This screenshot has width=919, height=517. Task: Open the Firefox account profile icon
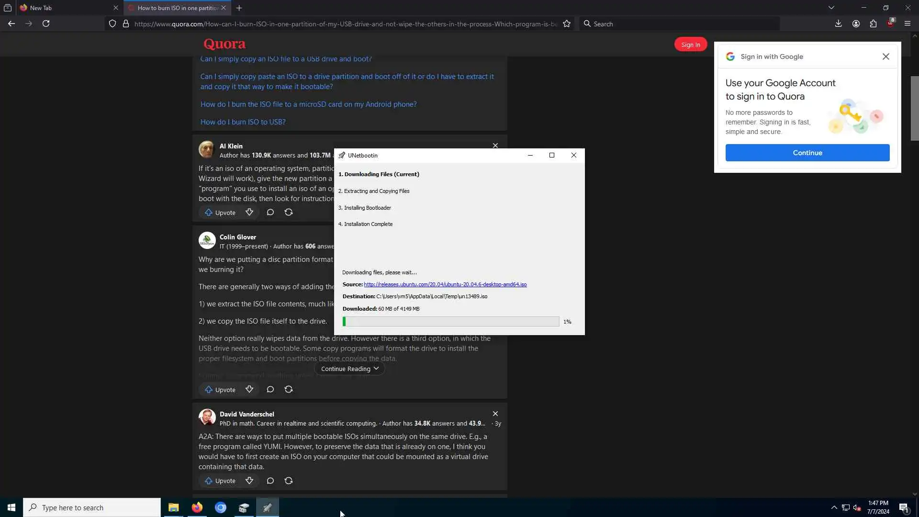pyautogui.click(x=856, y=23)
